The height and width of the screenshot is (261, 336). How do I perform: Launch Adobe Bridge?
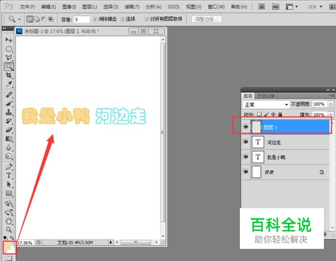(262, 7)
